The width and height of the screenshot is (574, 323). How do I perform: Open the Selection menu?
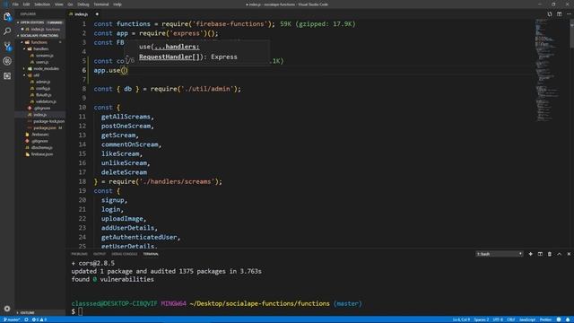[x=42, y=4]
